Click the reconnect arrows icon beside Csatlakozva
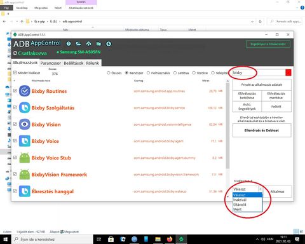This screenshot has height=244, width=305. pyautogui.click(x=15, y=53)
